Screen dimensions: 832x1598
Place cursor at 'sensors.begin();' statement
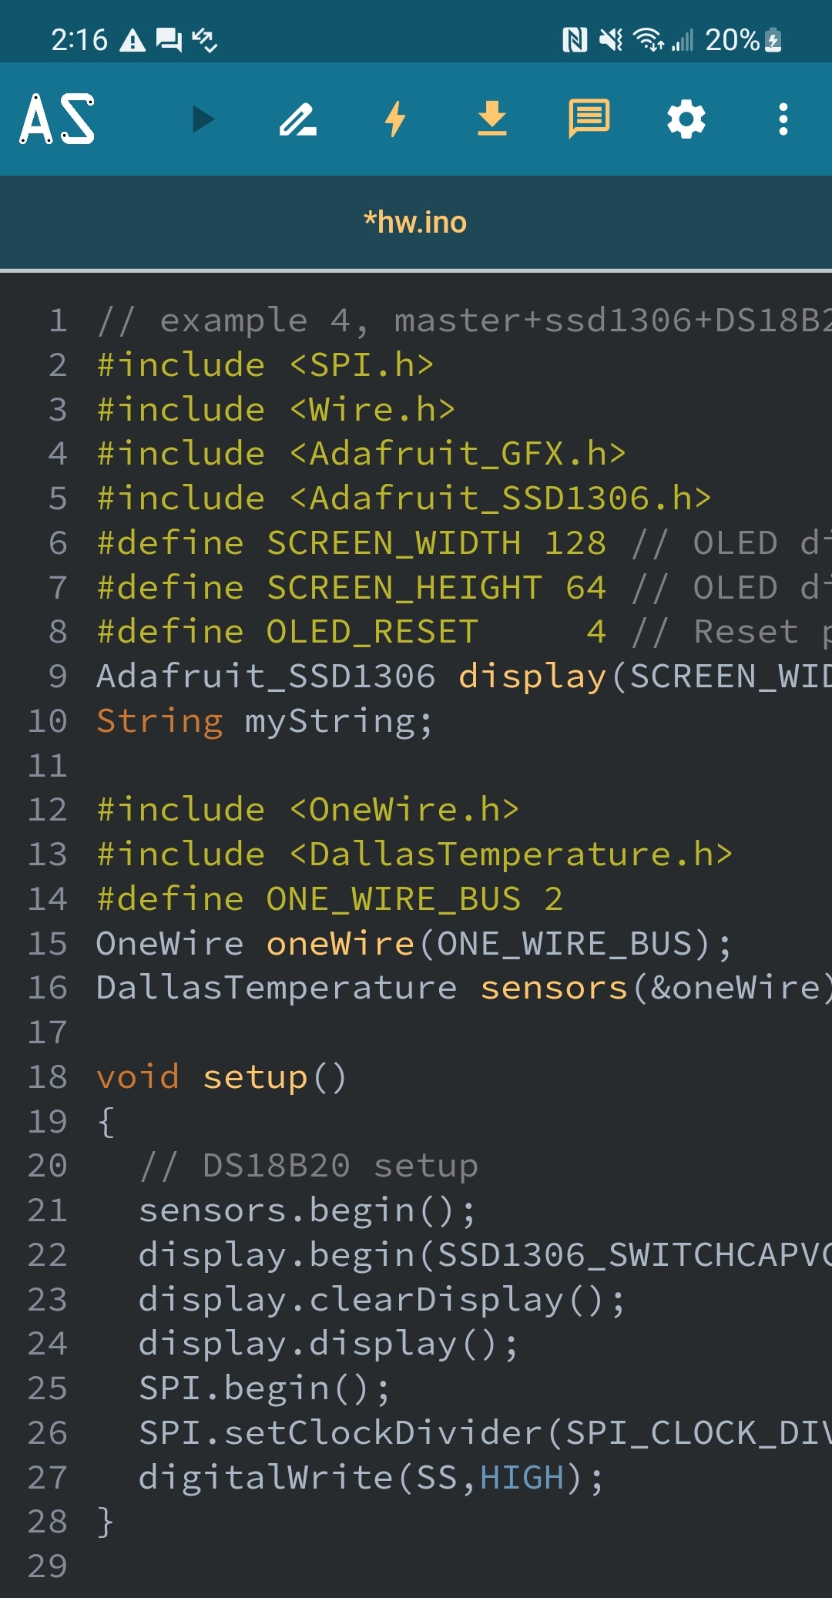click(307, 1210)
